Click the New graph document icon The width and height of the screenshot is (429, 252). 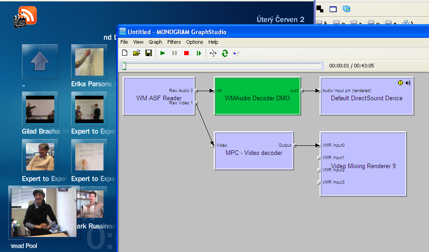125,53
